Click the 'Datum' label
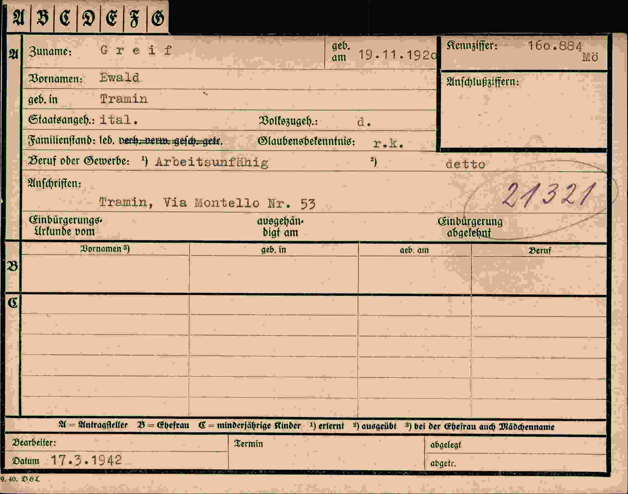Screen dimensions: 628x494 (x=25, y=461)
